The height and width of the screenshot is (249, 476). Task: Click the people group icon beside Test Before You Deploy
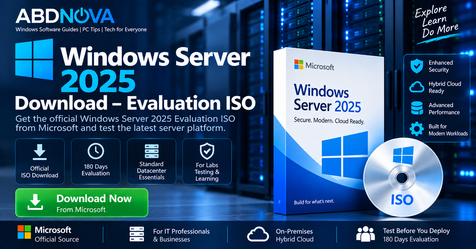tap(366, 234)
